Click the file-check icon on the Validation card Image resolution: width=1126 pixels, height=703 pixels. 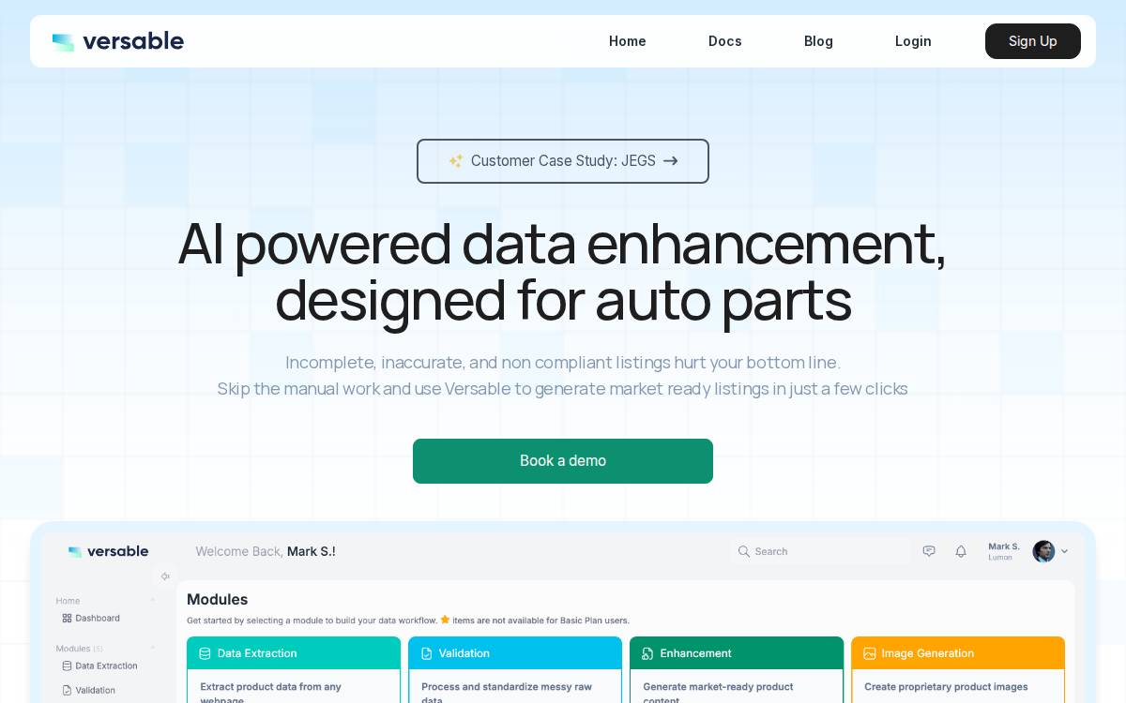(426, 653)
